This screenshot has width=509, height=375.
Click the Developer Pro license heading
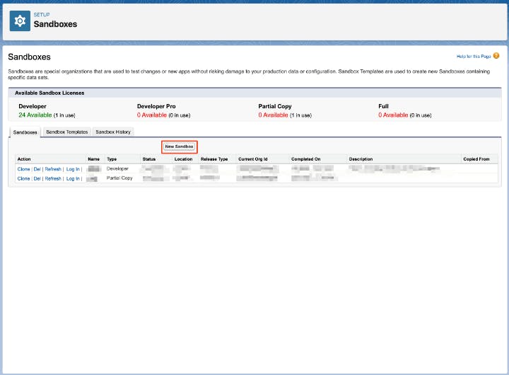[156, 106]
